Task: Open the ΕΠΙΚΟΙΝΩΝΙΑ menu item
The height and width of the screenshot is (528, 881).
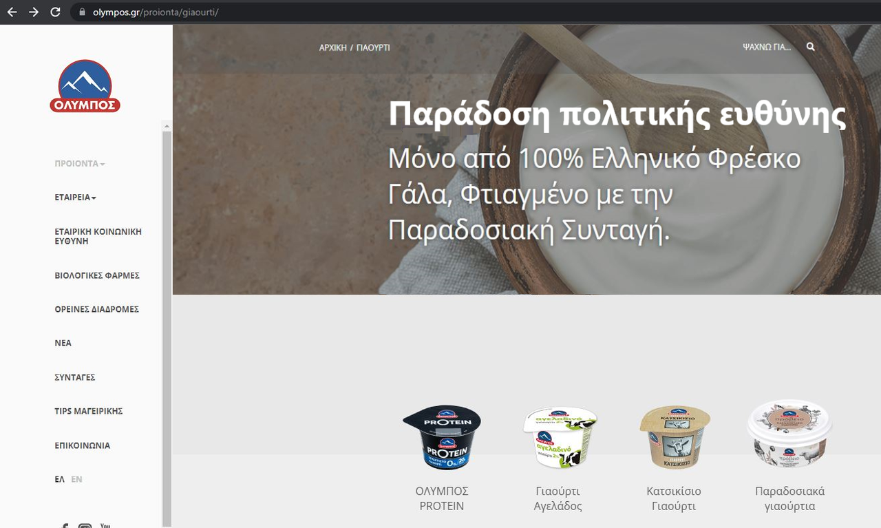Action: pyautogui.click(x=83, y=445)
